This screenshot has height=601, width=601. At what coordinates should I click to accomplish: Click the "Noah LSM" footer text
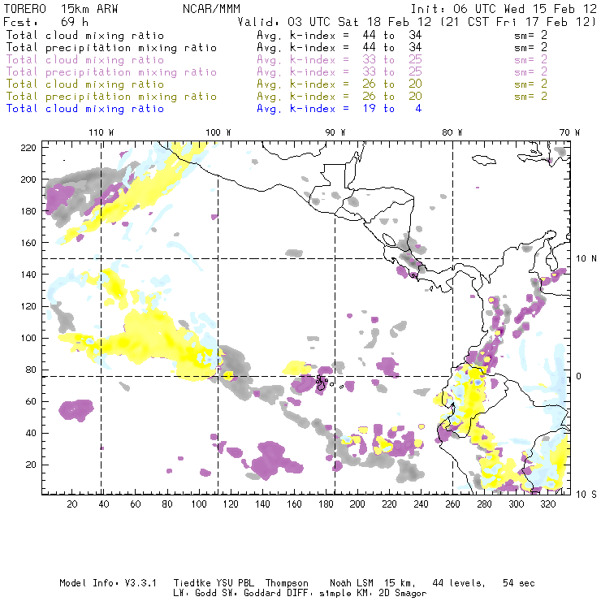(x=352, y=583)
